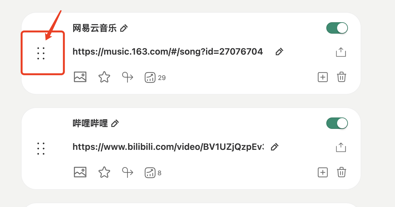Star the 哔哩哔哩 link
395x207 pixels.
click(104, 172)
